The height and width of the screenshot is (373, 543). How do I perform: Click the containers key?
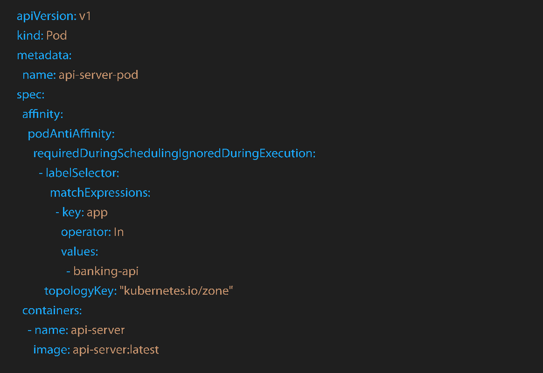tap(52, 311)
